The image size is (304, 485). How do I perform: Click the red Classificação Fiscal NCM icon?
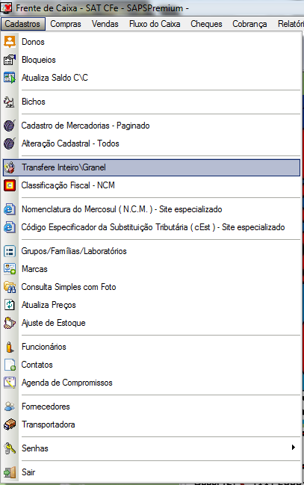tap(10, 185)
